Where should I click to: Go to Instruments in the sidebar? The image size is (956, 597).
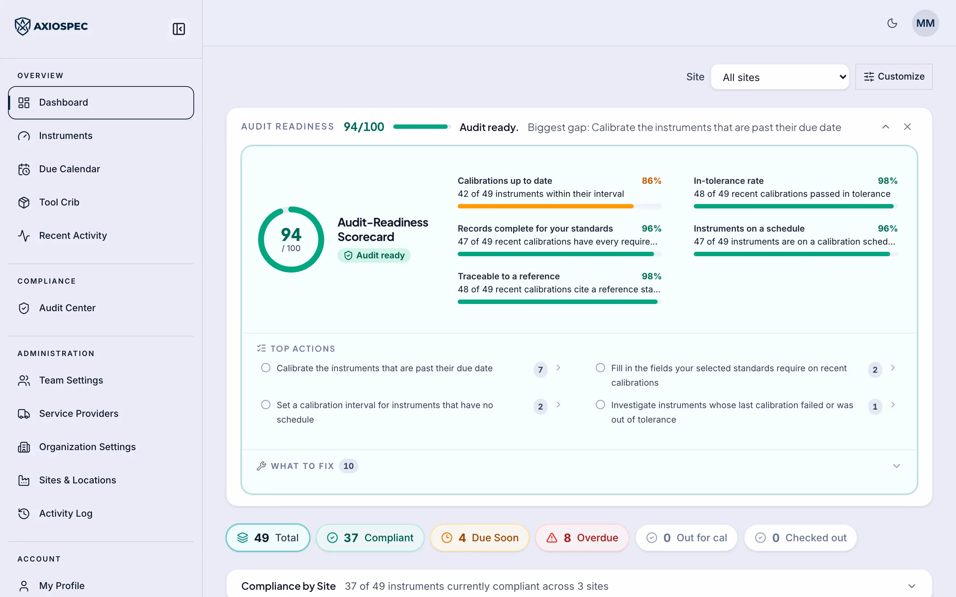pyautogui.click(x=101, y=136)
